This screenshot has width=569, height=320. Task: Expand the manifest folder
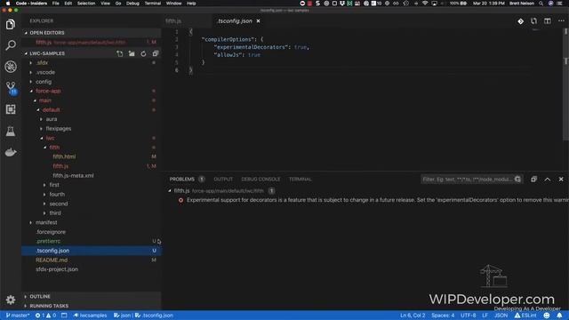tap(46, 222)
